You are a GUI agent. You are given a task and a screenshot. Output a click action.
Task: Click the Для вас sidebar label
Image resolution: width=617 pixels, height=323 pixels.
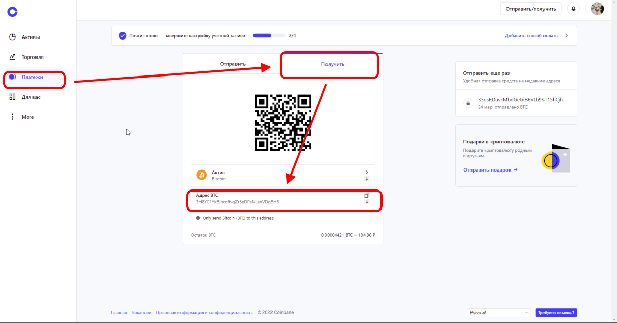click(x=31, y=97)
